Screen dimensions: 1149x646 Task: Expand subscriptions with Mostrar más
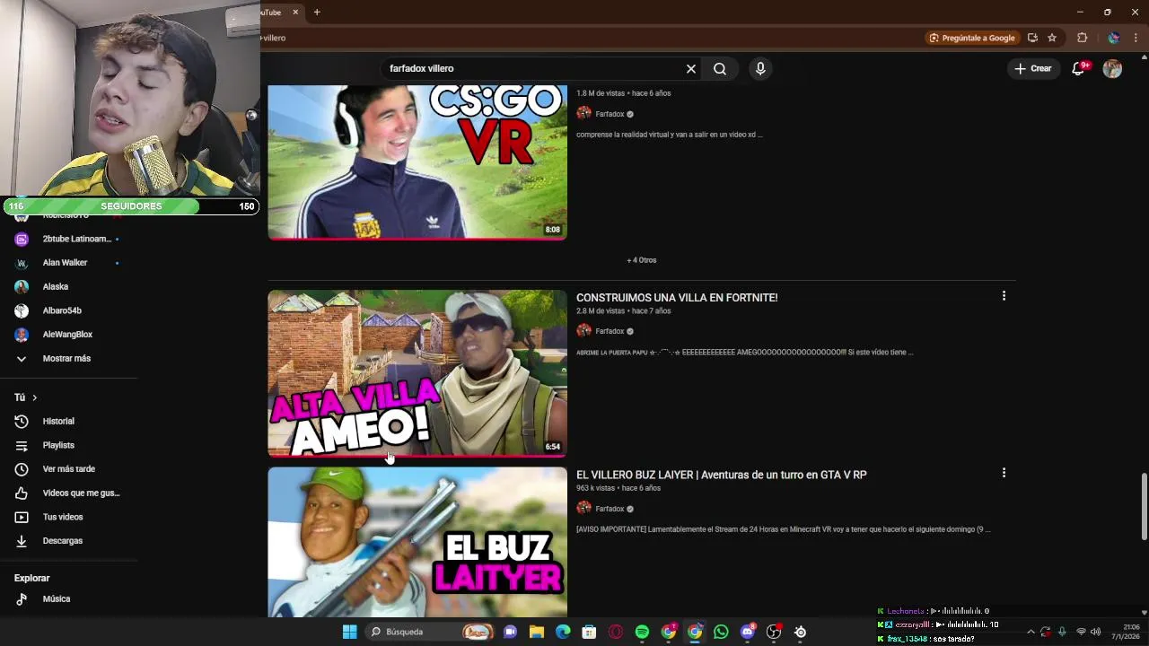(68, 358)
